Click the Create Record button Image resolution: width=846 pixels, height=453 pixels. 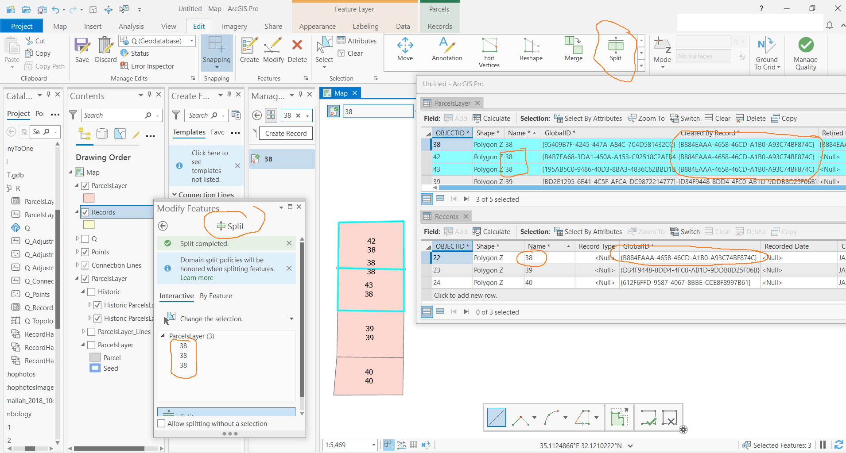click(x=286, y=134)
